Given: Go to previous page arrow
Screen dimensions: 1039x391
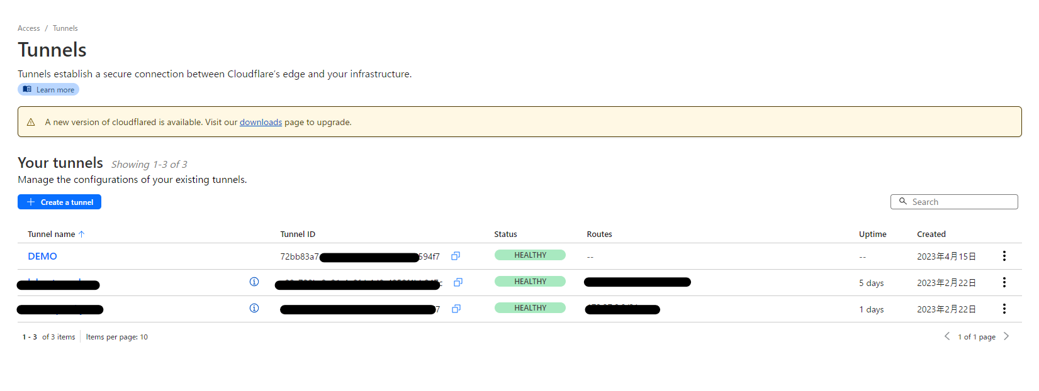Looking at the screenshot, I should [x=947, y=336].
